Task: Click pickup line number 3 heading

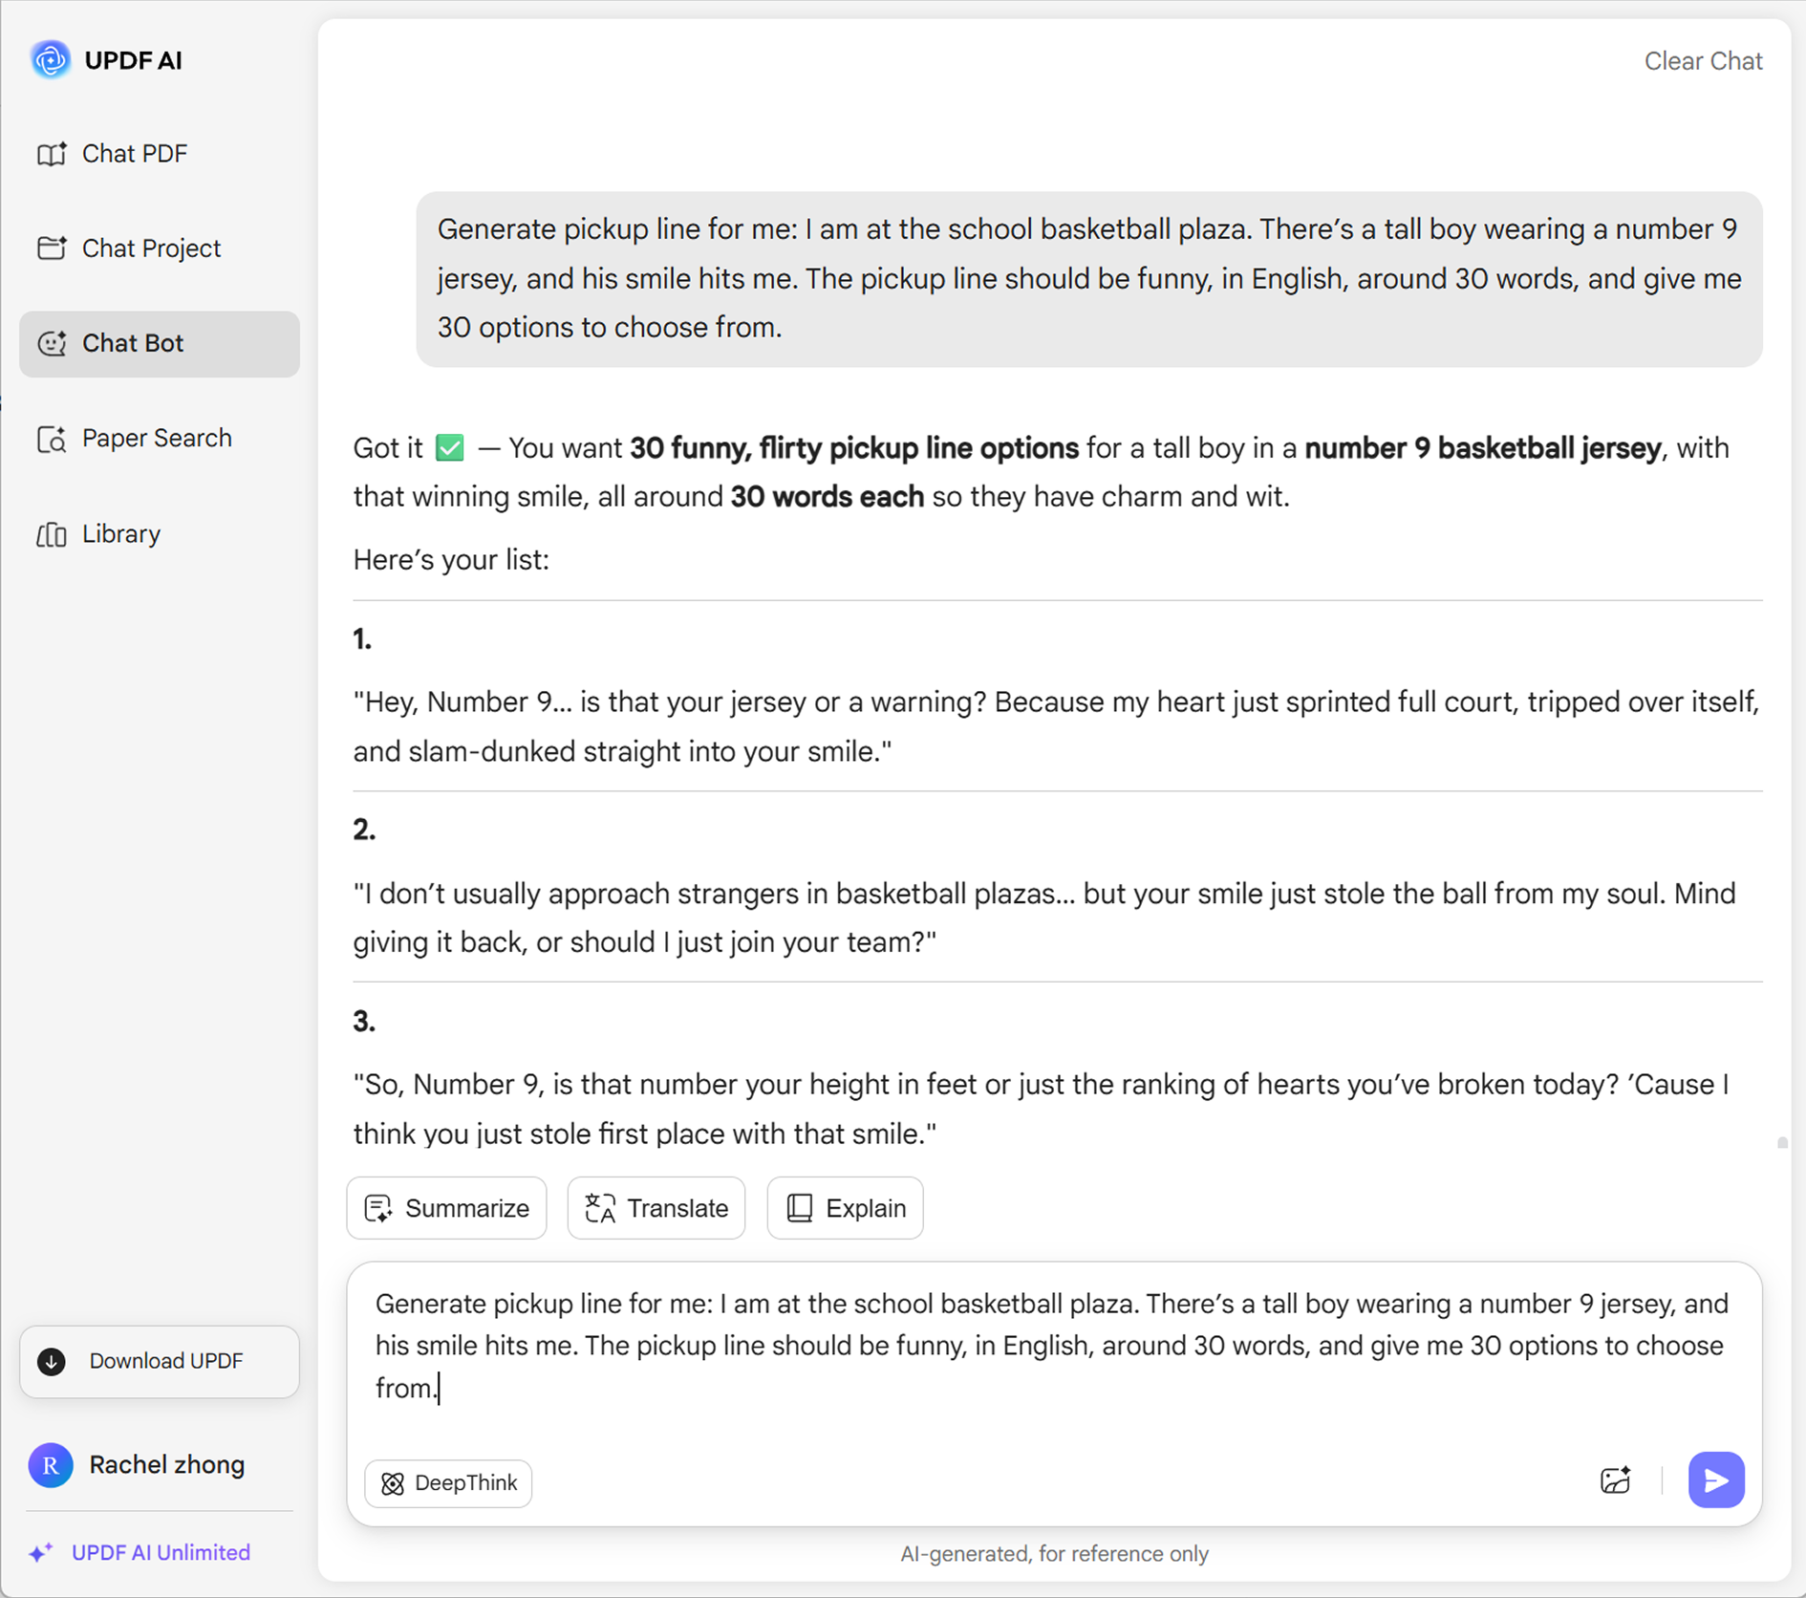Action: click(x=364, y=1022)
